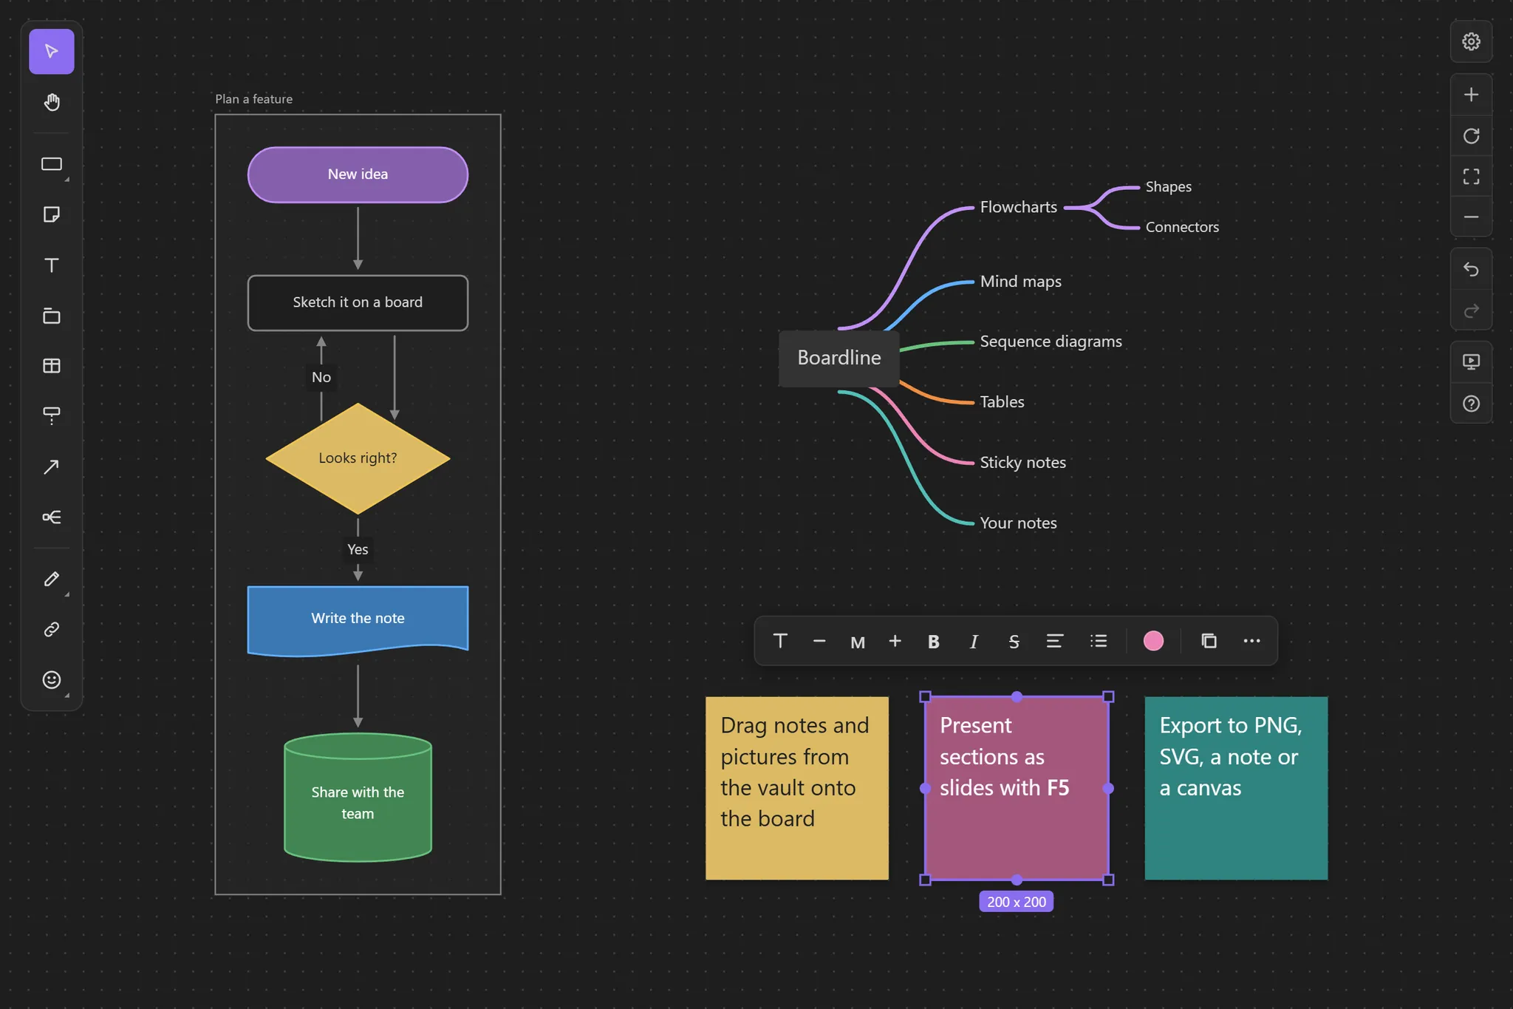
Task: Select the Looks right? diamond
Action: [x=358, y=458]
